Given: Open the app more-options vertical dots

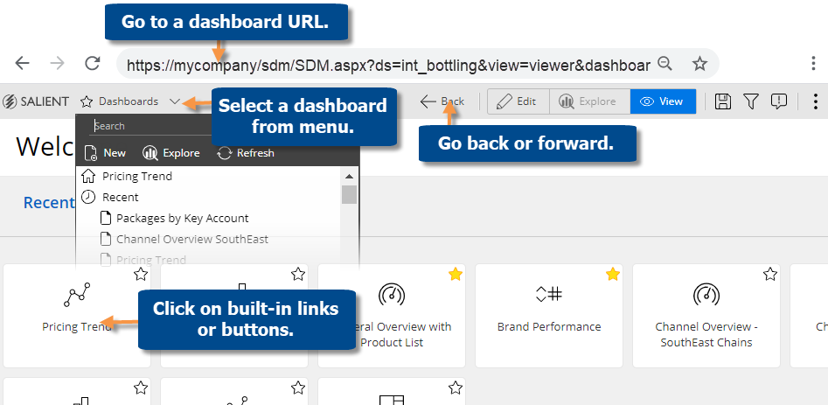Looking at the screenshot, I should [816, 101].
